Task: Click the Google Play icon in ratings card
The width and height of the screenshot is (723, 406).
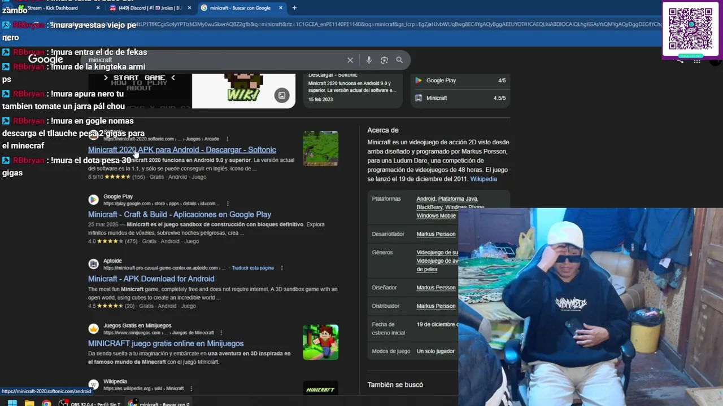Action: [x=419, y=81]
